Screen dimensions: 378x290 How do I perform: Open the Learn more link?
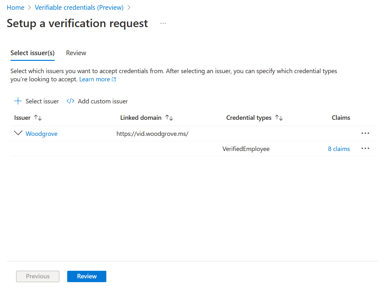click(94, 79)
